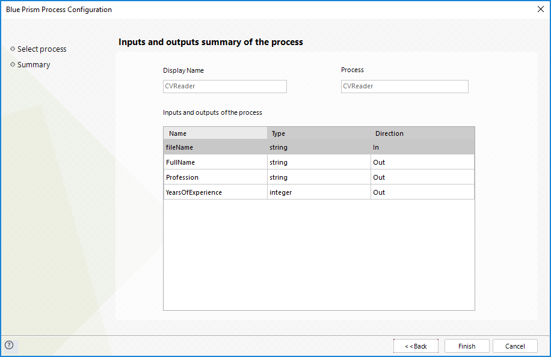Open the help question mark icon
The width and height of the screenshot is (551, 357).
click(x=10, y=345)
